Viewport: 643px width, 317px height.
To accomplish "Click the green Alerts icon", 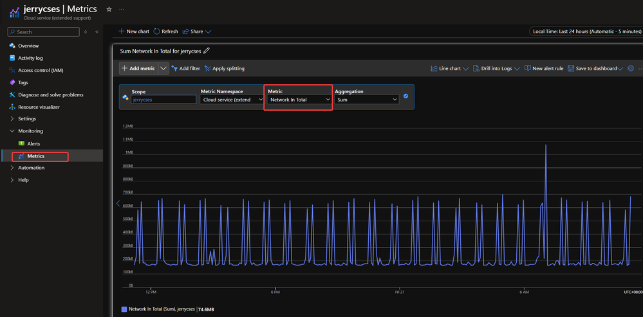I will click(x=22, y=144).
